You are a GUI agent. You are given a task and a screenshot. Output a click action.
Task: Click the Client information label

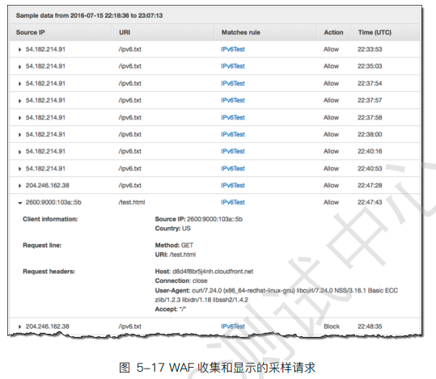coord(50,219)
